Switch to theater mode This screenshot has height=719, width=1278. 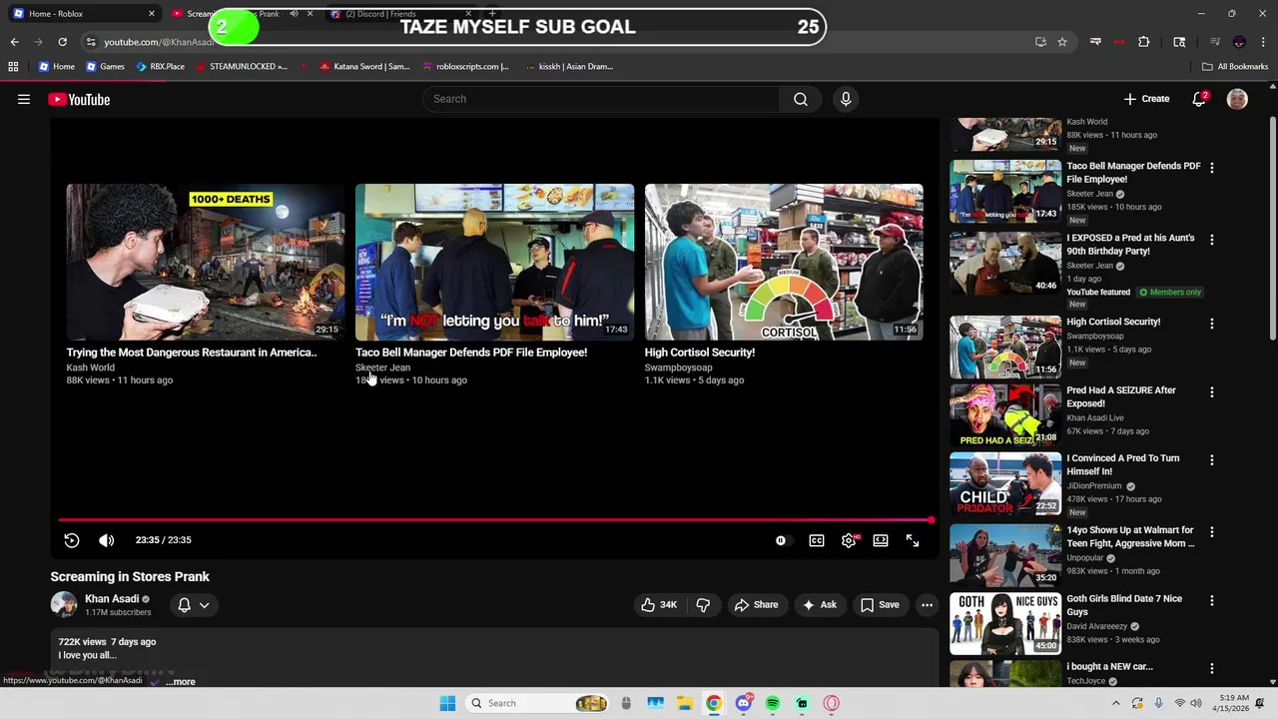click(x=881, y=540)
